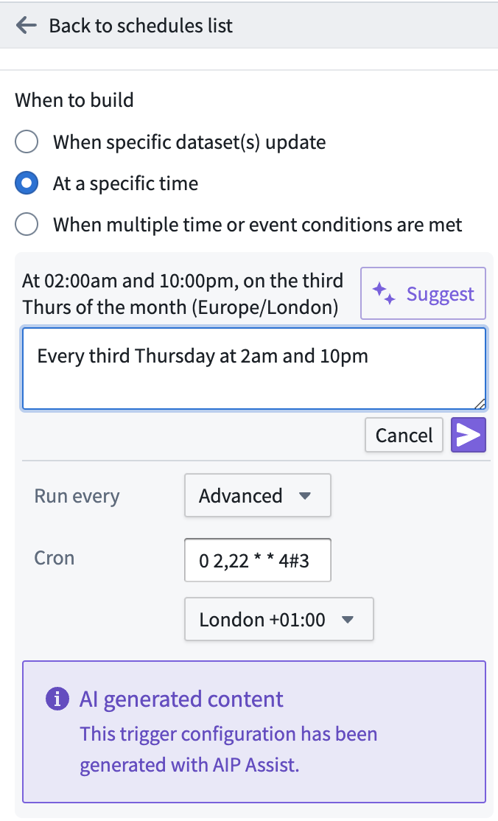Click the textarea resize handle corner

coord(480,403)
